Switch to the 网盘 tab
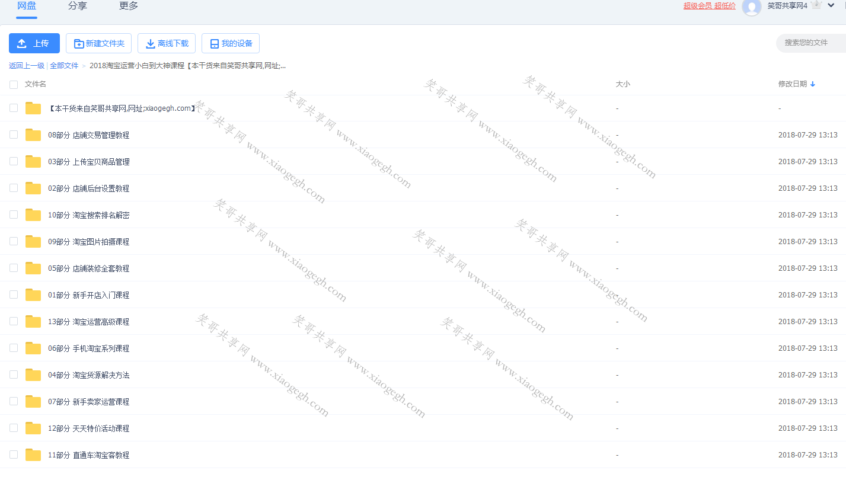This screenshot has width=846, height=493. coord(27,6)
